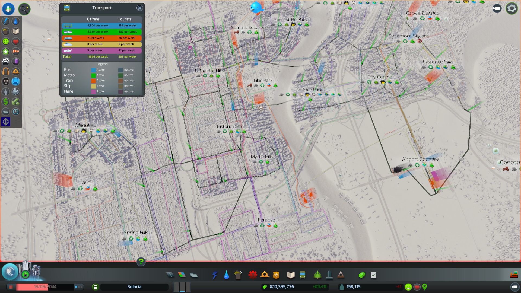
Task: Open Parks tree icon in toolbar
Action: (317, 275)
